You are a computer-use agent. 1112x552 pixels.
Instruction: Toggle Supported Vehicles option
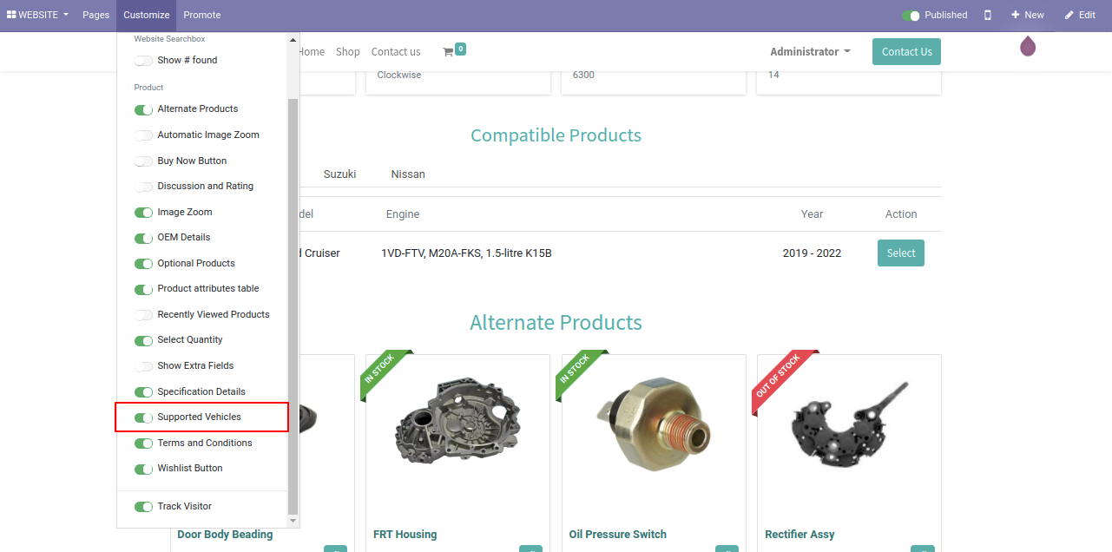pyautogui.click(x=143, y=417)
